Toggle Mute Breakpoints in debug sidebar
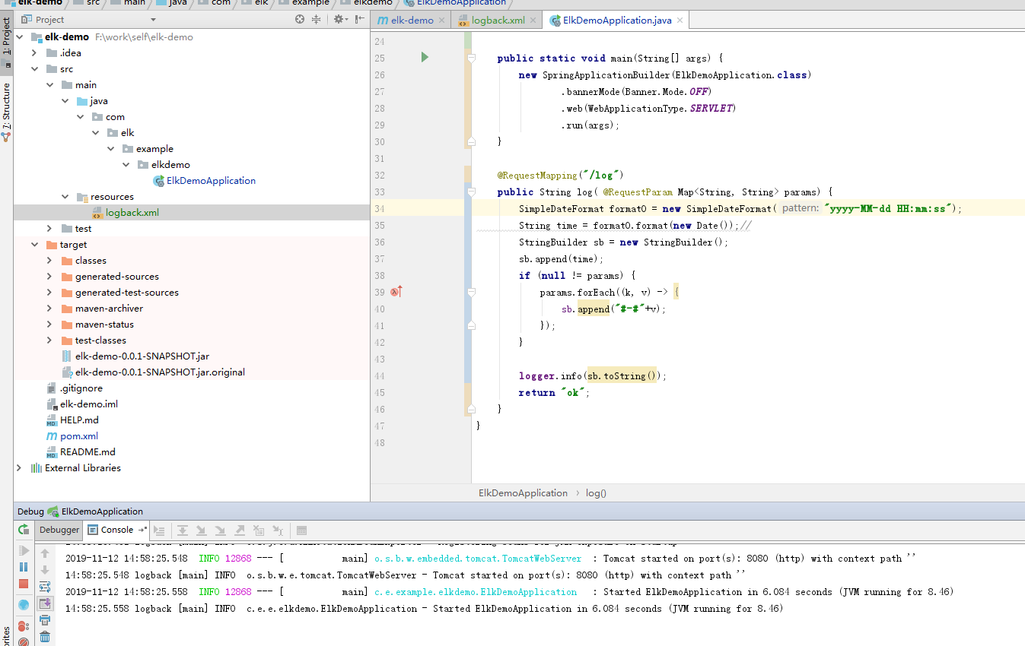 pos(24,642)
